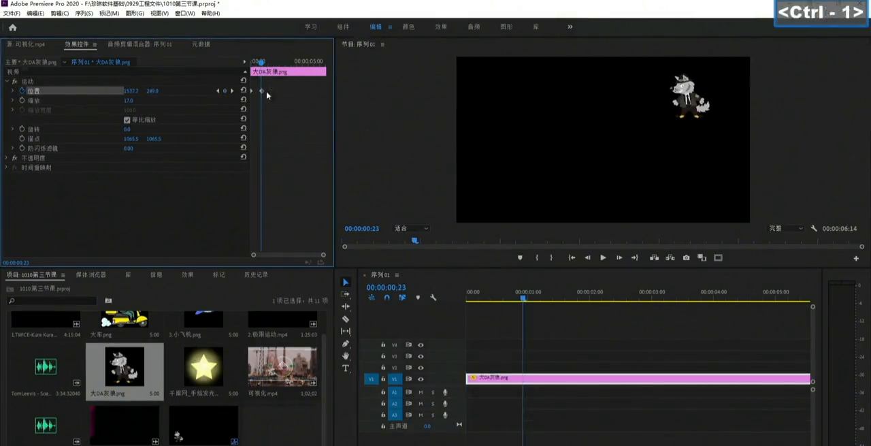Expand the Opacity effect group
The height and width of the screenshot is (446, 871).
tap(7, 158)
